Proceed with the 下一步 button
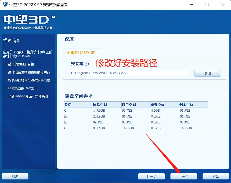231x183 pixels. pos(184,176)
